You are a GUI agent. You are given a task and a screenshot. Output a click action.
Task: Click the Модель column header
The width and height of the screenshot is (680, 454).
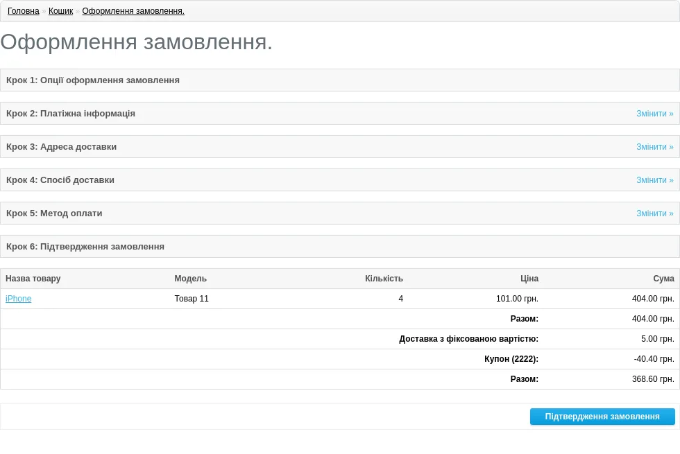[x=190, y=279]
